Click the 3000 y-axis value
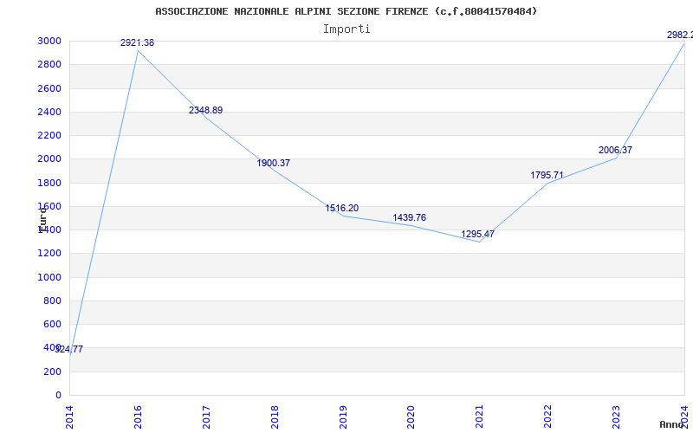Screen dimensions: 693x433 click(x=49, y=41)
